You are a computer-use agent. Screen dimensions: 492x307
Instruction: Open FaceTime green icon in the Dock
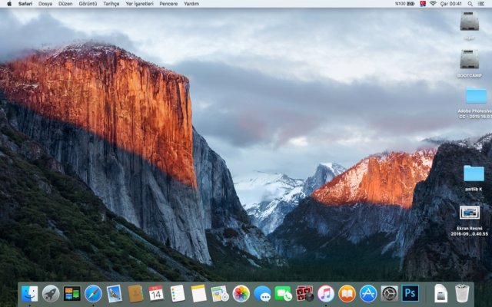(284, 294)
